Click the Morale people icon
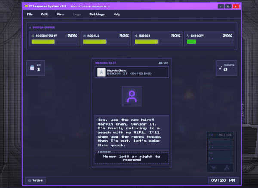This screenshot has width=258, height=188. pyautogui.click(x=84, y=36)
